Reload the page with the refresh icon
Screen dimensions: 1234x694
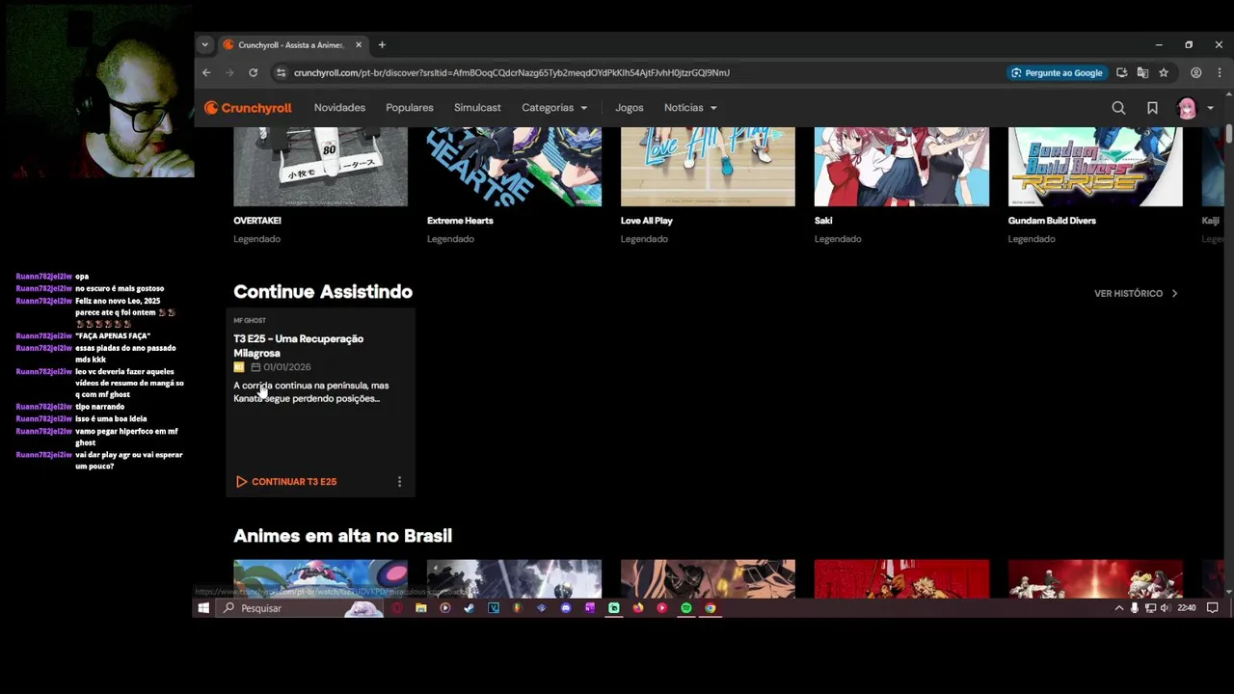pos(253,72)
